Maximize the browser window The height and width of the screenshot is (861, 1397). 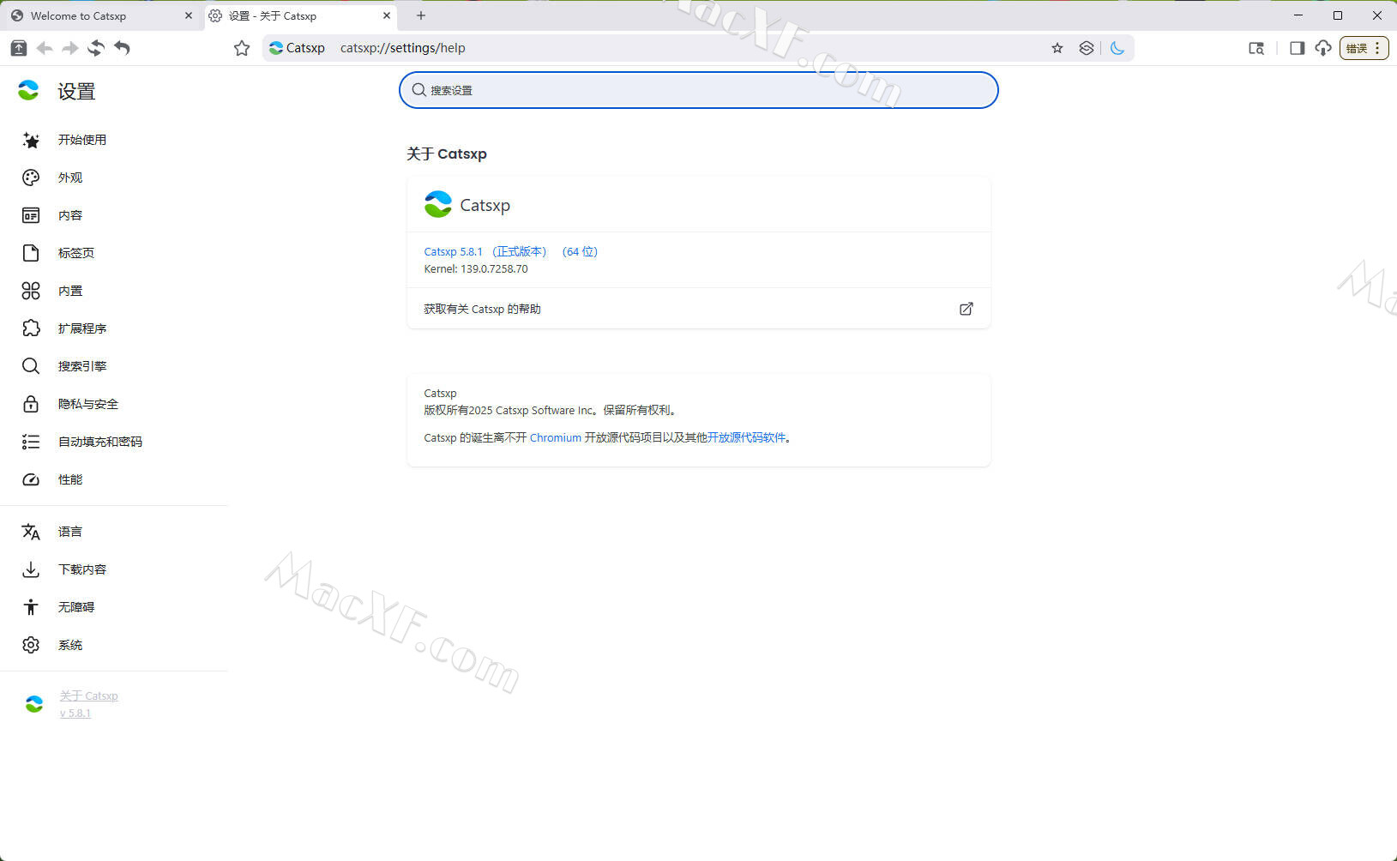tap(1337, 15)
